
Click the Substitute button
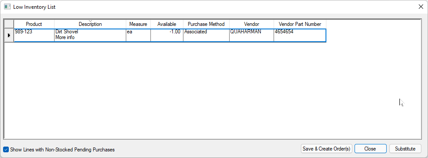coord(405,149)
